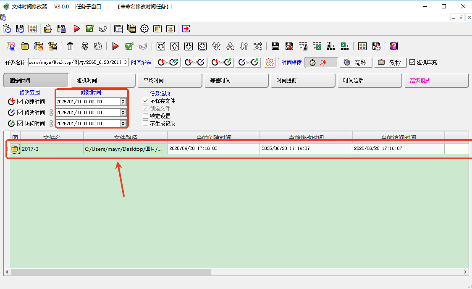The height and width of the screenshot is (289, 472).
Task: Select the 毫秒 precision button
Action: coord(355,62)
